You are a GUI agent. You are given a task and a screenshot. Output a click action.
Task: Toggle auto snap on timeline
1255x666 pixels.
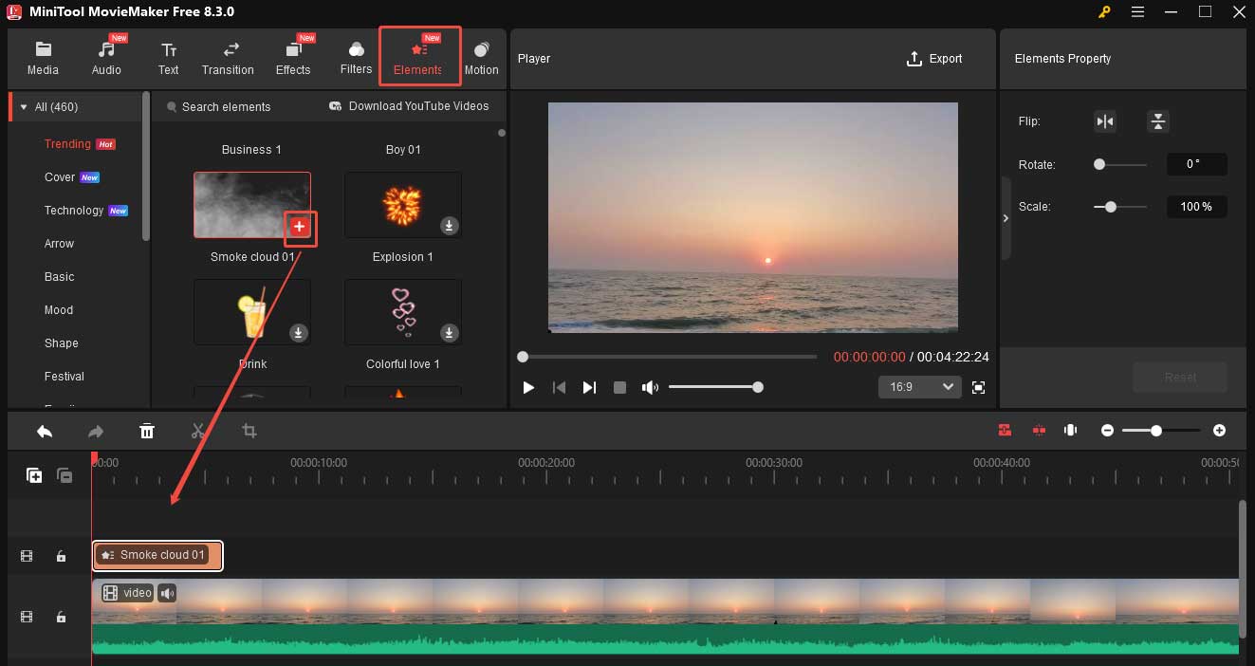click(1005, 431)
